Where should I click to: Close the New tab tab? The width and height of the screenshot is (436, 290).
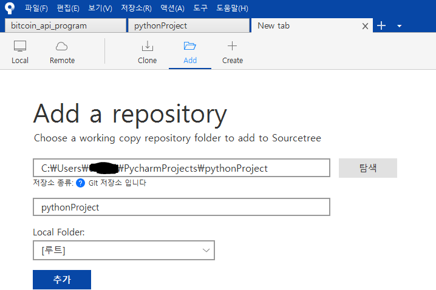[365, 26]
